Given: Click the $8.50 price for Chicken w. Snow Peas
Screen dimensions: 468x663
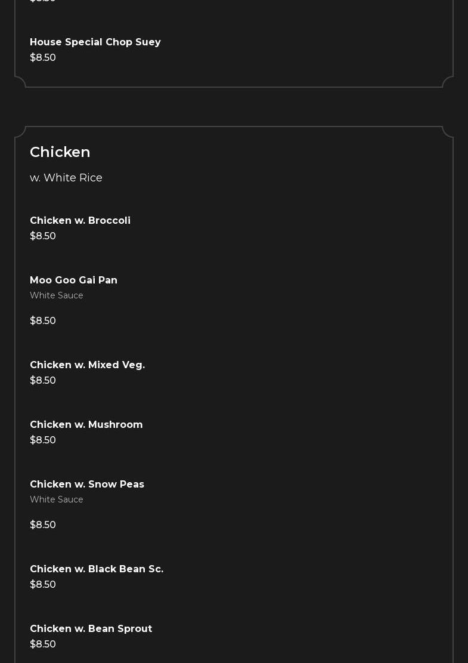Looking at the screenshot, I should pyautogui.click(x=43, y=525).
